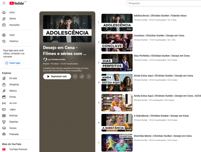Image resolution: width=201 pixels, height=152 pixels.
Task: Open Dias Perfeitos video title link
Action: 162,56
